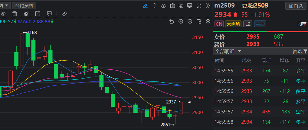Click the 豆粕2509 contract name

click(255, 5)
